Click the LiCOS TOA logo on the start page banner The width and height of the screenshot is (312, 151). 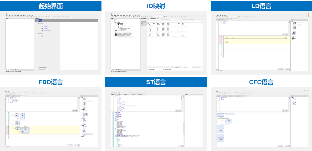[41, 20]
